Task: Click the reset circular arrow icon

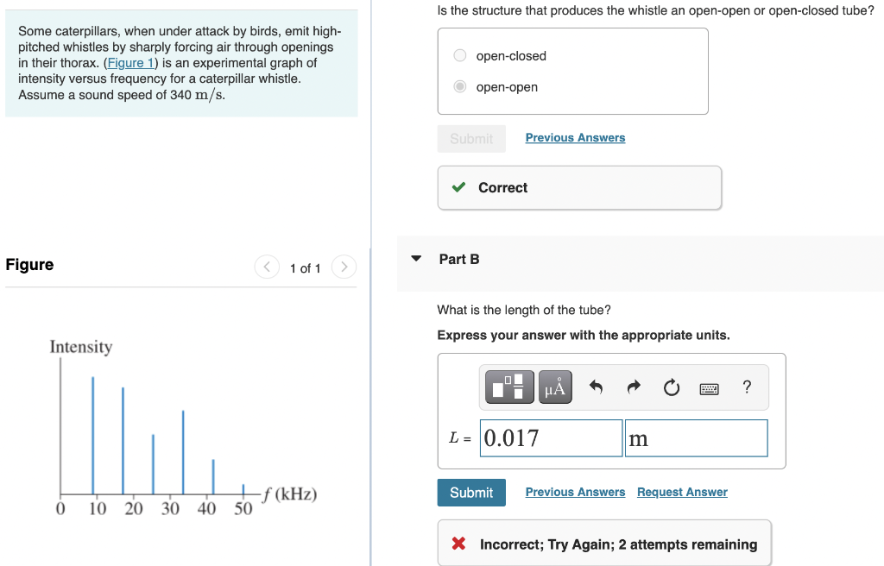Action: point(672,387)
